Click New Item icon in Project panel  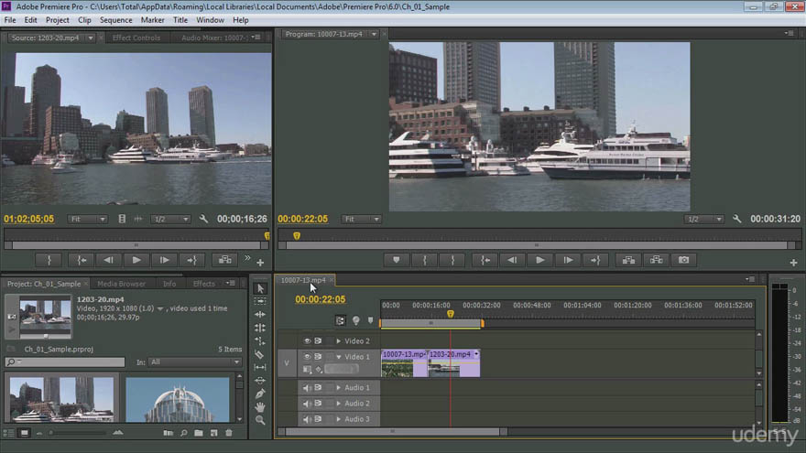tap(213, 433)
